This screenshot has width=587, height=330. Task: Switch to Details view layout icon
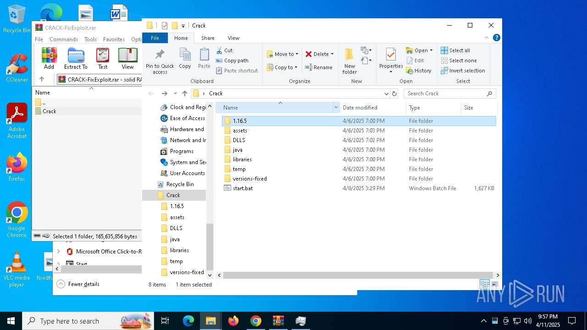coord(485,285)
